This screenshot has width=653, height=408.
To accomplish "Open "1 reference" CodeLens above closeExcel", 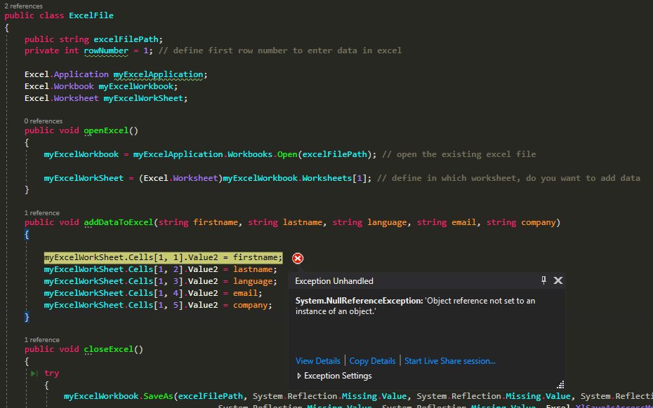I will point(41,339).
